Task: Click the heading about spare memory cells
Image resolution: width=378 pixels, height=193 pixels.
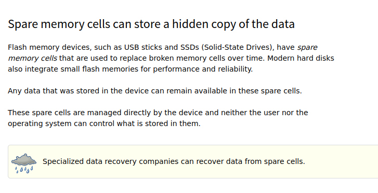Action: [151, 24]
